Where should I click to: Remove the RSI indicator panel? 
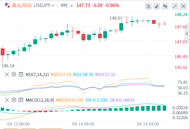[x=7, y=74]
